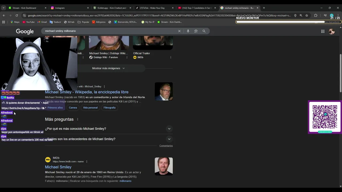View site information icon in address bar
Screen dimensions: 342x192
pos(24,15)
